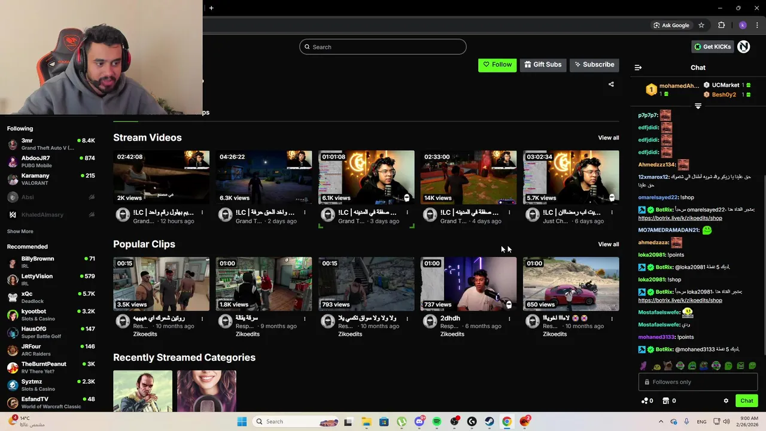Play the 04:26:22 stream video thumbnail
This screenshot has height=431, width=766.
(264, 177)
